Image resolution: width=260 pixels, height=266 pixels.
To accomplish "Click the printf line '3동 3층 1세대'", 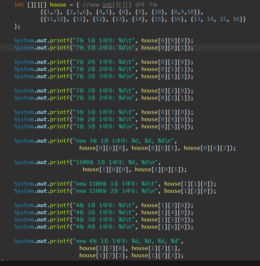I will coord(104,127).
